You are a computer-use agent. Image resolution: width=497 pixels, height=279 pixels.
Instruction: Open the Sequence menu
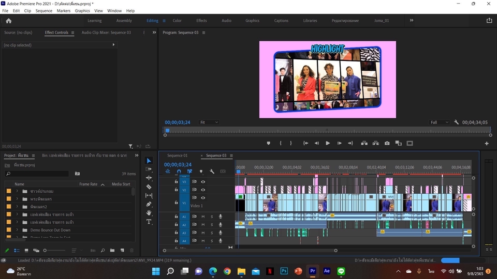[43, 11]
